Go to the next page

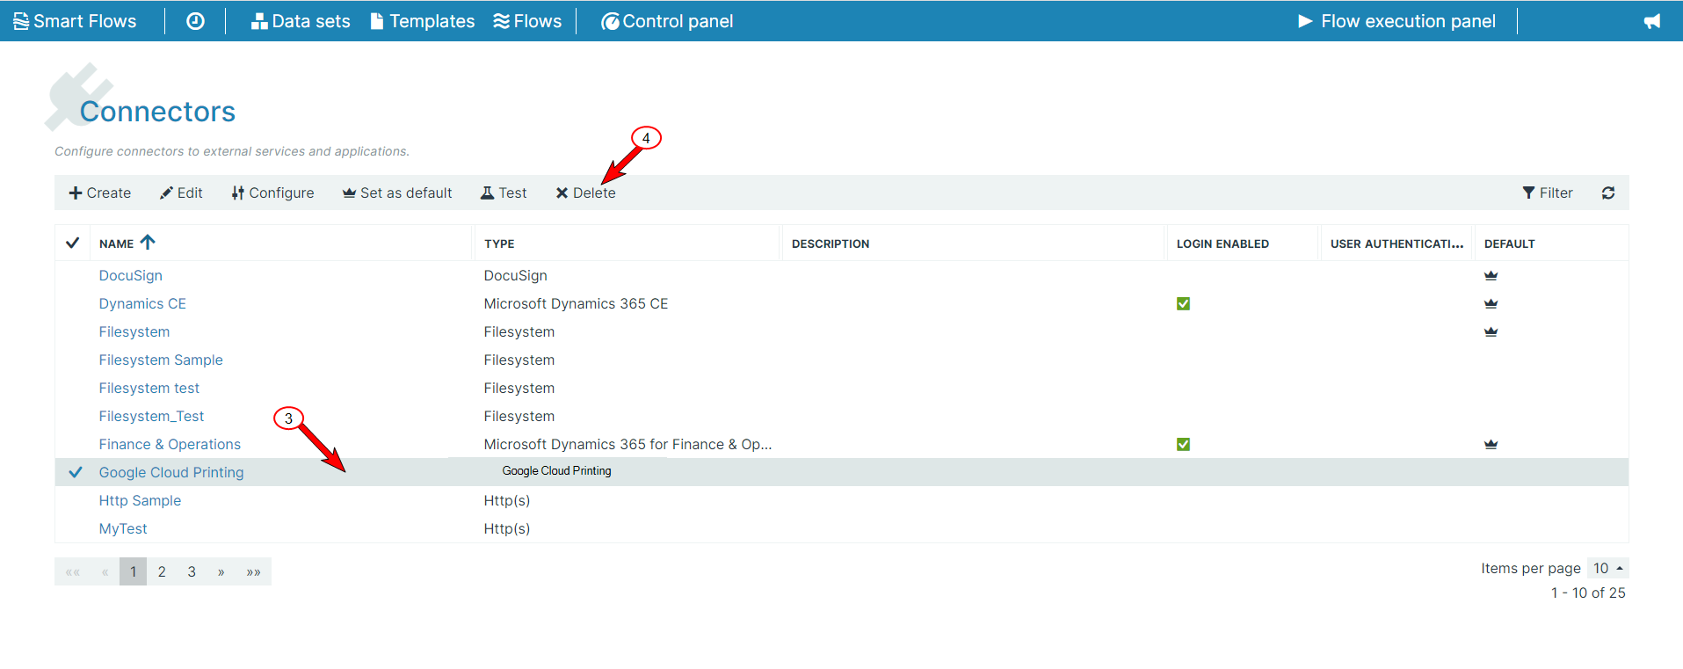[221, 571]
